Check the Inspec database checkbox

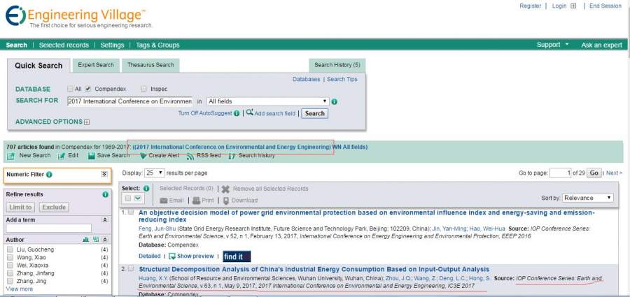click(x=143, y=89)
